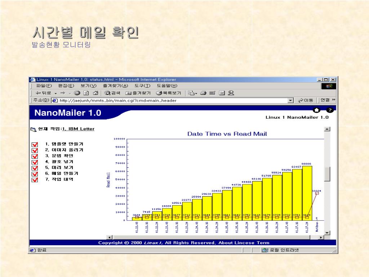The image size is (369, 277).
Task: Open step 1. 템플릿 만들기 label
Action: 64,144
